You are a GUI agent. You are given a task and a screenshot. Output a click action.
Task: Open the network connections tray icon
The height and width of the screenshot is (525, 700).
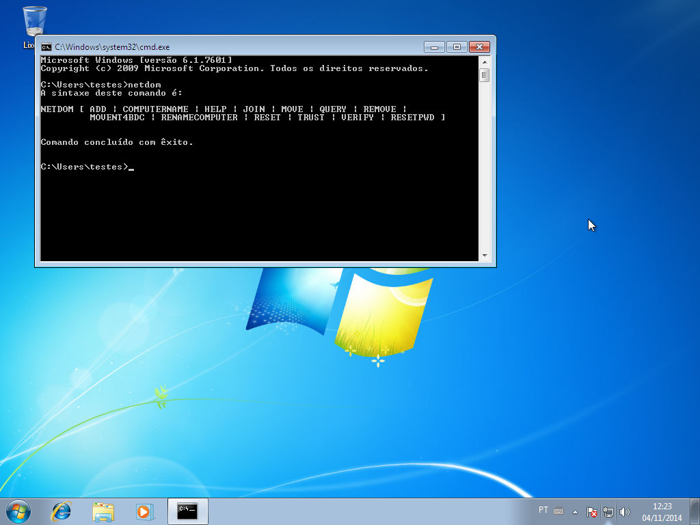pyautogui.click(x=608, y=510)
